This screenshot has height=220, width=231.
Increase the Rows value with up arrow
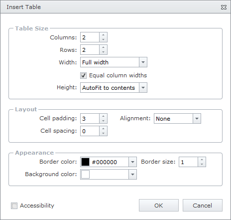tap(103, 47)
